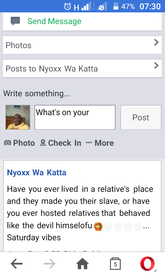Open the tabs switcher showing 5
Screen dimensions: 165x275
(x=115, y=264)
